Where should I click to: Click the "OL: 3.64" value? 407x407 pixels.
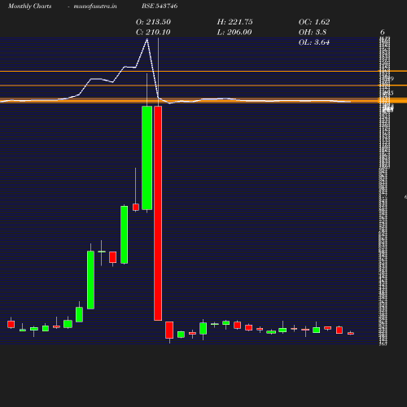coord(314,42)
